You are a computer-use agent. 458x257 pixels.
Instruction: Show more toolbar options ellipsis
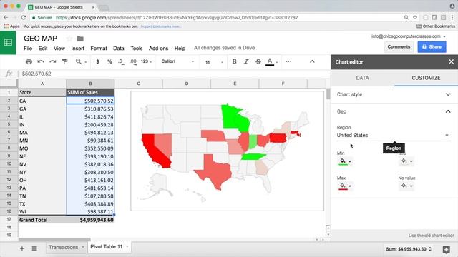(288, 61)
